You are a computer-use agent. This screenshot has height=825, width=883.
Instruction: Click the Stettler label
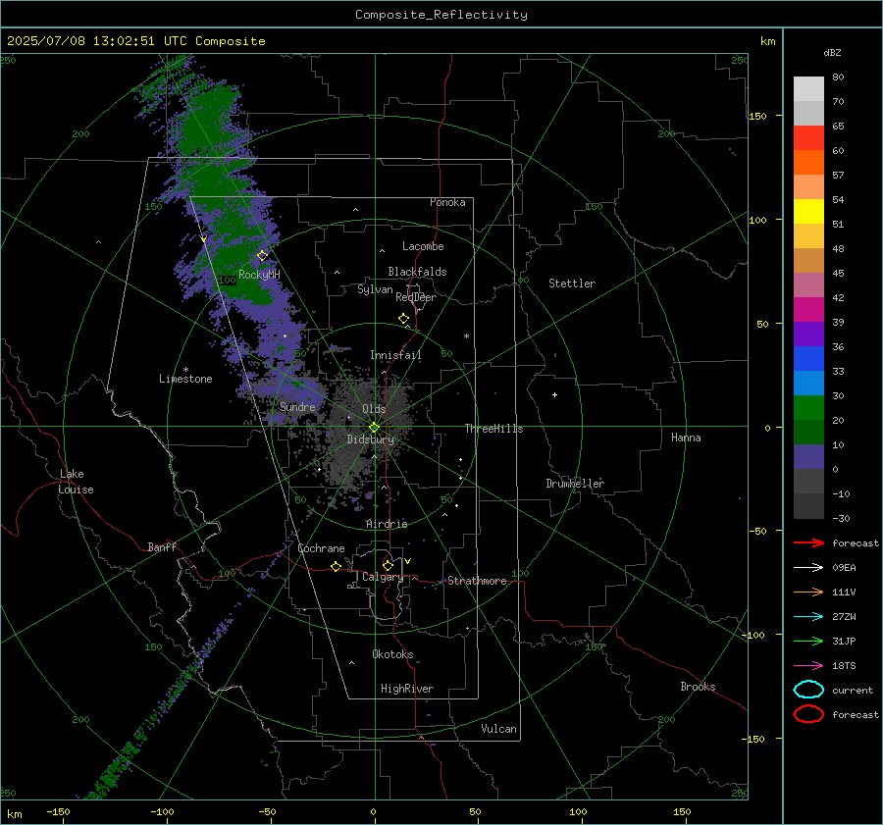pyautogui.click(x=572, y=284)
